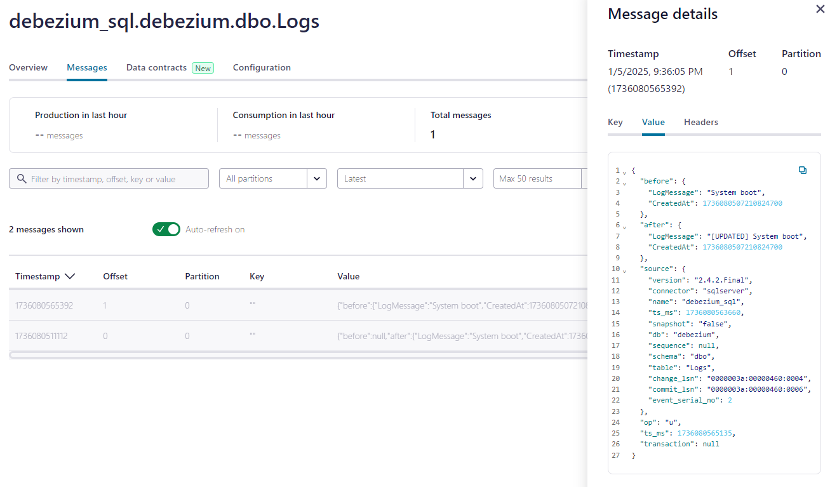The width and height of the screenshot is (830, 487).
Task: Click the "[UPDATED] System boot" JSON value
Action: point(756,236)
